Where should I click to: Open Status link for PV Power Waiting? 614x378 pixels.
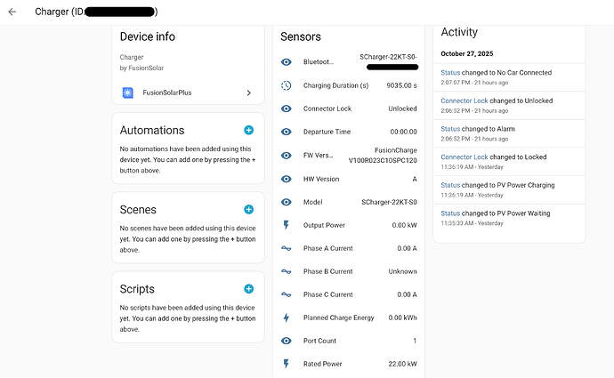click(450, 213)
